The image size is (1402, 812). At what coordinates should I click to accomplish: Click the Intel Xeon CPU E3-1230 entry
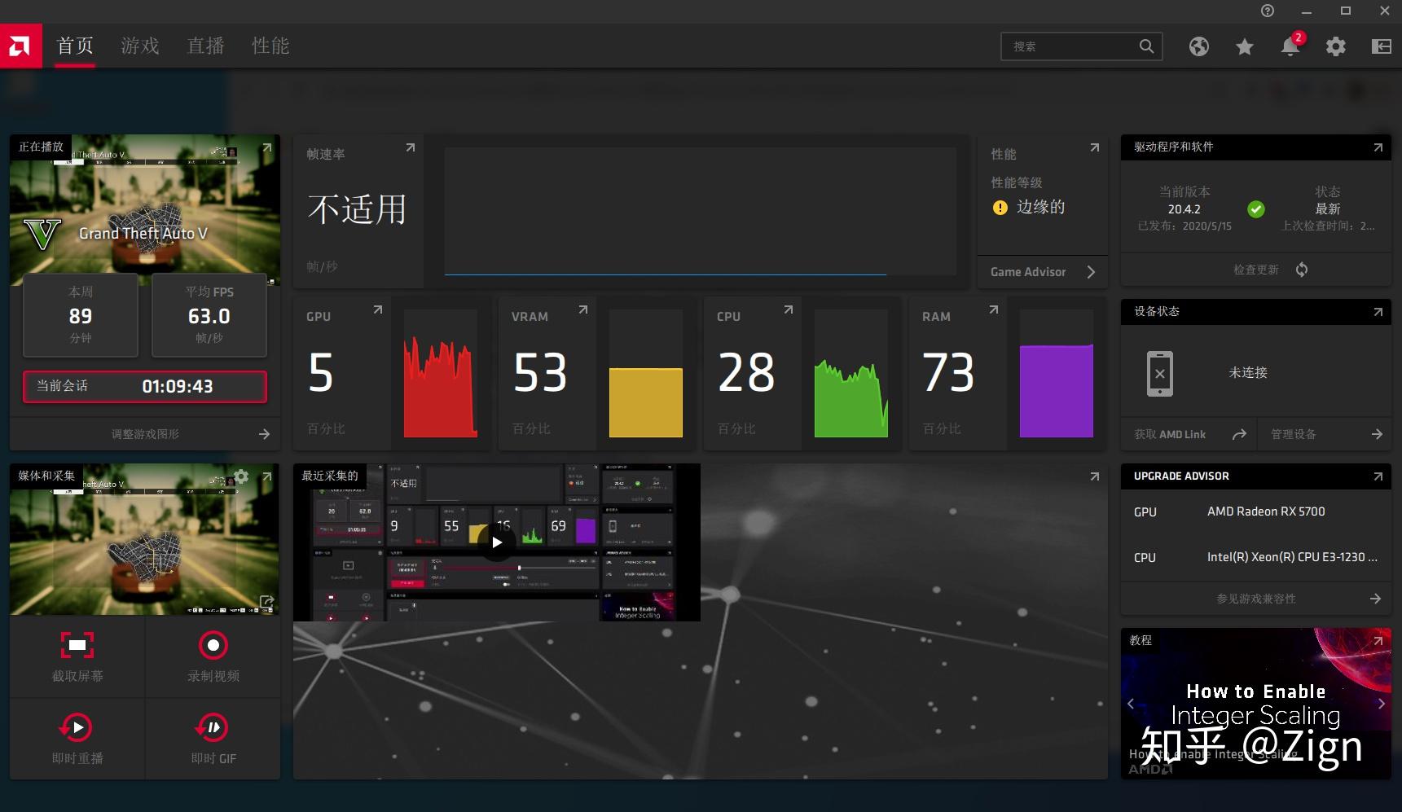(1292, 557)
